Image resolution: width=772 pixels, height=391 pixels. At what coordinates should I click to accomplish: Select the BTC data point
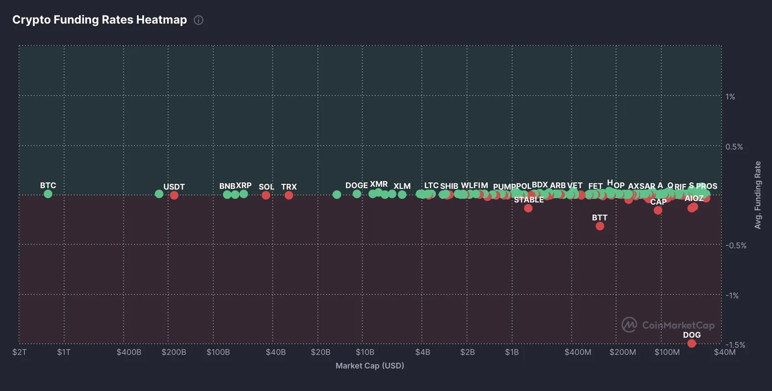pyautogui.click(x=48, y=194)
